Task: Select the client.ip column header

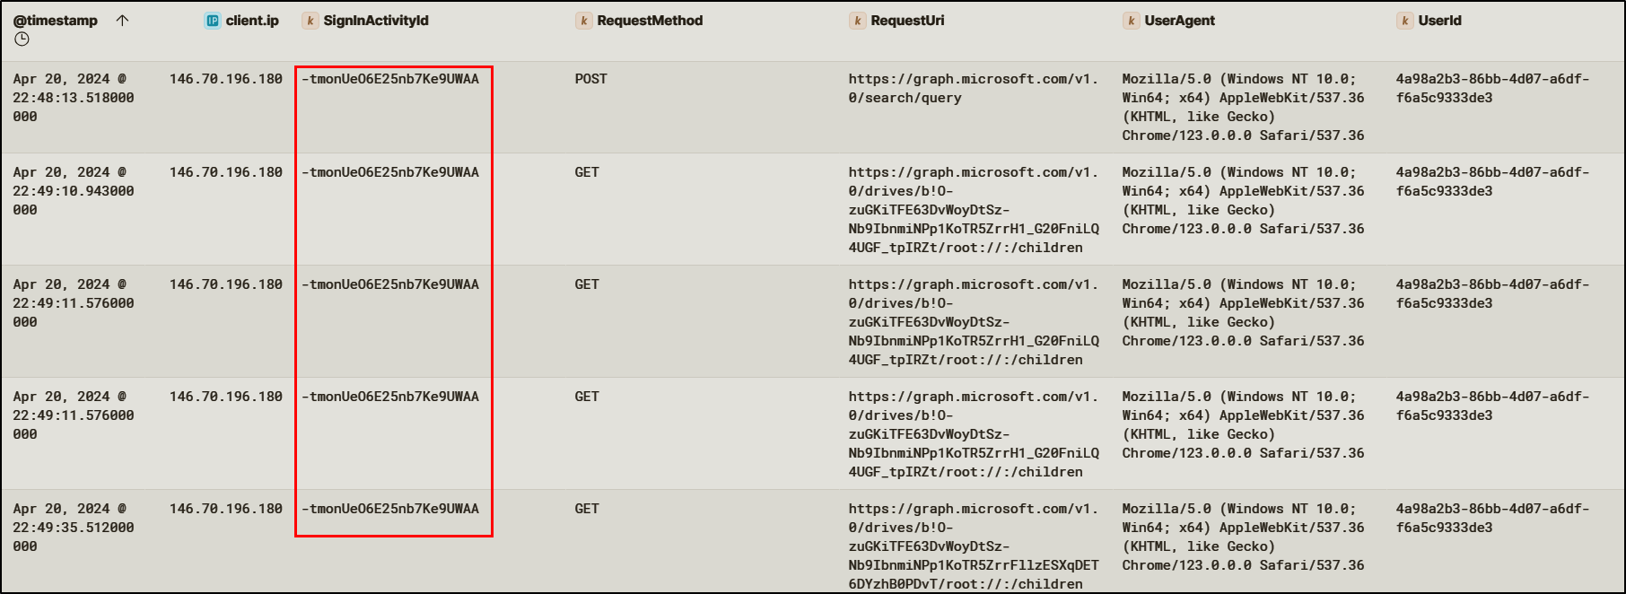Action: [x=252, y=21]
